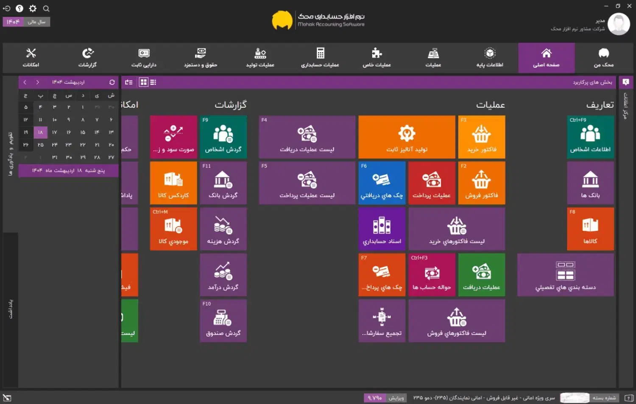
Task: Switch the tiles to list view
Action: 153,82
